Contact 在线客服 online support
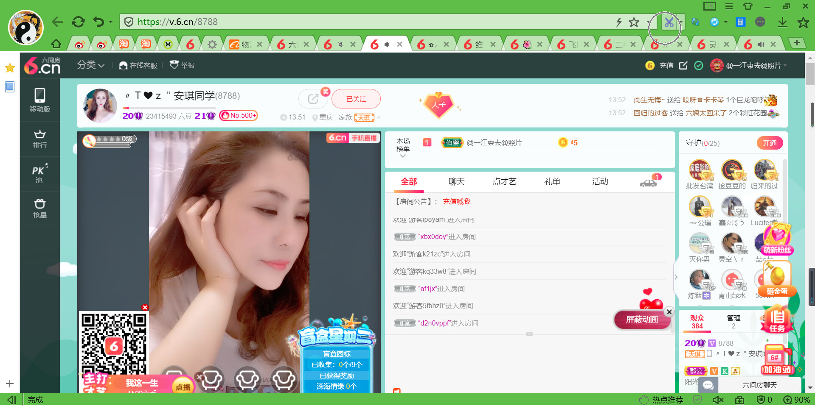The image size is (815, 406). (138, 65)
